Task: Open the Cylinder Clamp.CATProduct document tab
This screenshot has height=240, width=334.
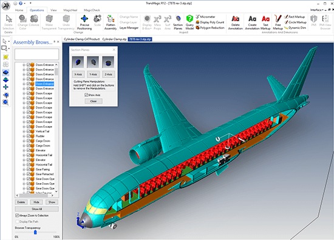Action: pos(81,39)
